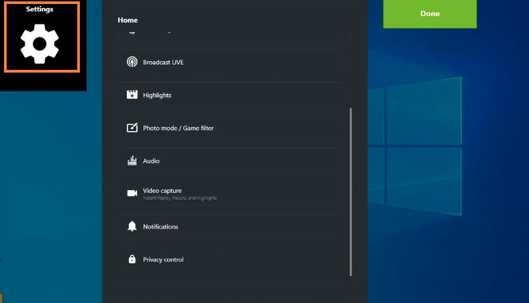Click the Privacy control padlock icon
The height and width of the screenshot is (303, 529).
point(132,259)
